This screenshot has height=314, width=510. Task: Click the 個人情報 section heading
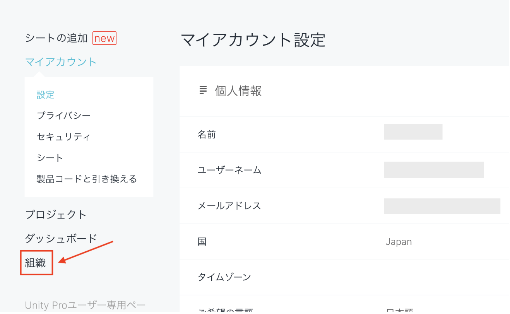coord(238,91)
